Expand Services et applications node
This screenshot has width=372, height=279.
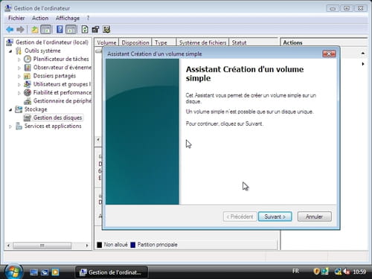(x=10, y=126)
